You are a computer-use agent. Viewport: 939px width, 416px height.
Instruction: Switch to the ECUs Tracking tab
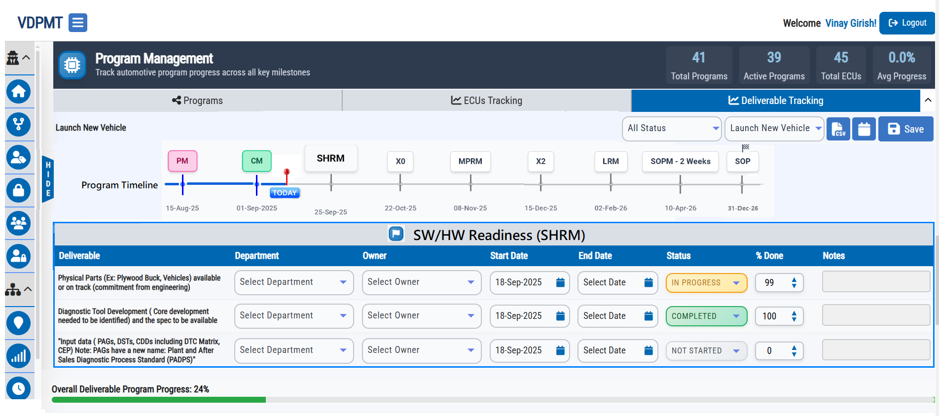(x=486, y=101)
